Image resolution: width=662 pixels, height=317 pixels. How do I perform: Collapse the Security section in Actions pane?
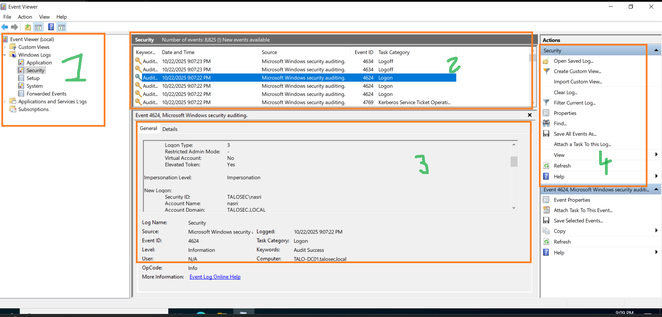(656, 50)
